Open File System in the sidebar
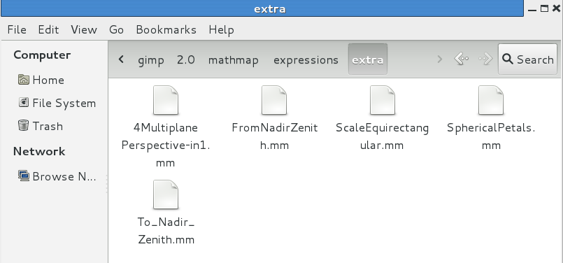 [x=64, y=103]
